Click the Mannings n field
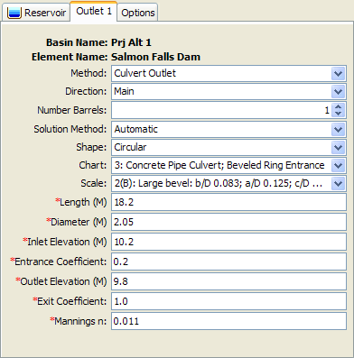The height and width of the screenshot is (358, 354). coord(228,321)
